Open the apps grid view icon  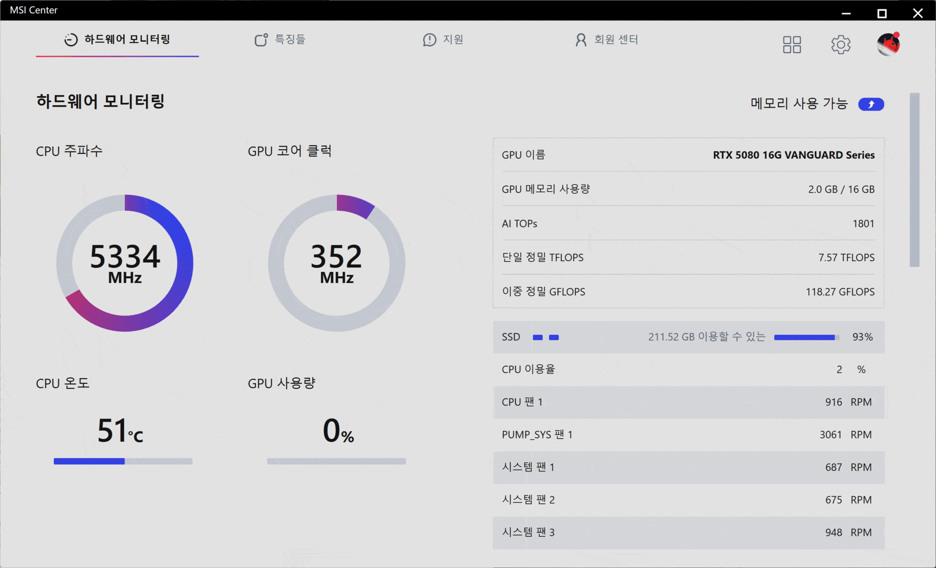[x=792, y=44]
